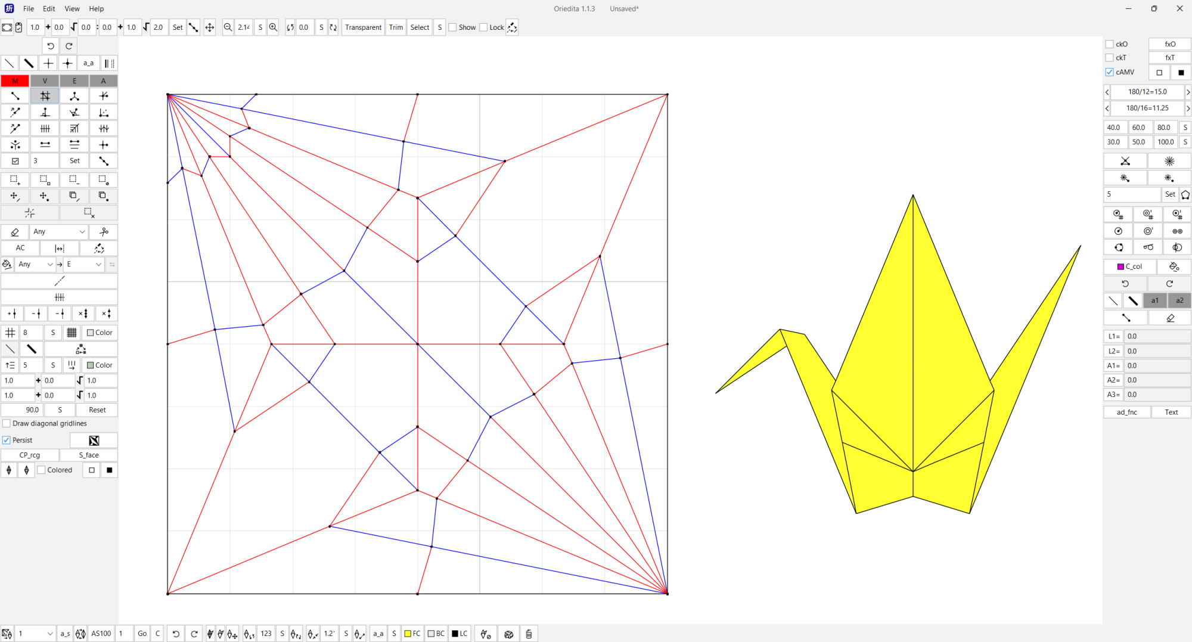The width and height of the screenshot is (1192, 642).
Task: Click the fold-check crossed square icon
Action: 94,441
